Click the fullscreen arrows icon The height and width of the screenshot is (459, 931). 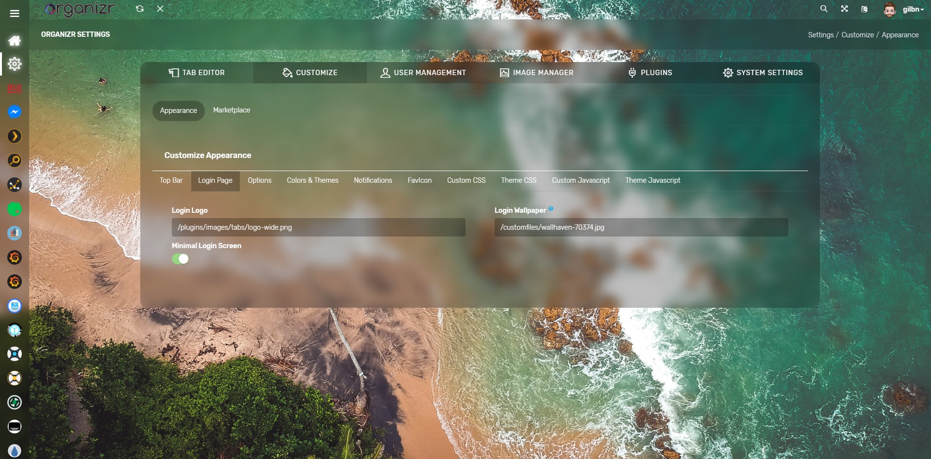pyautogui.click(x=845, y=9)
